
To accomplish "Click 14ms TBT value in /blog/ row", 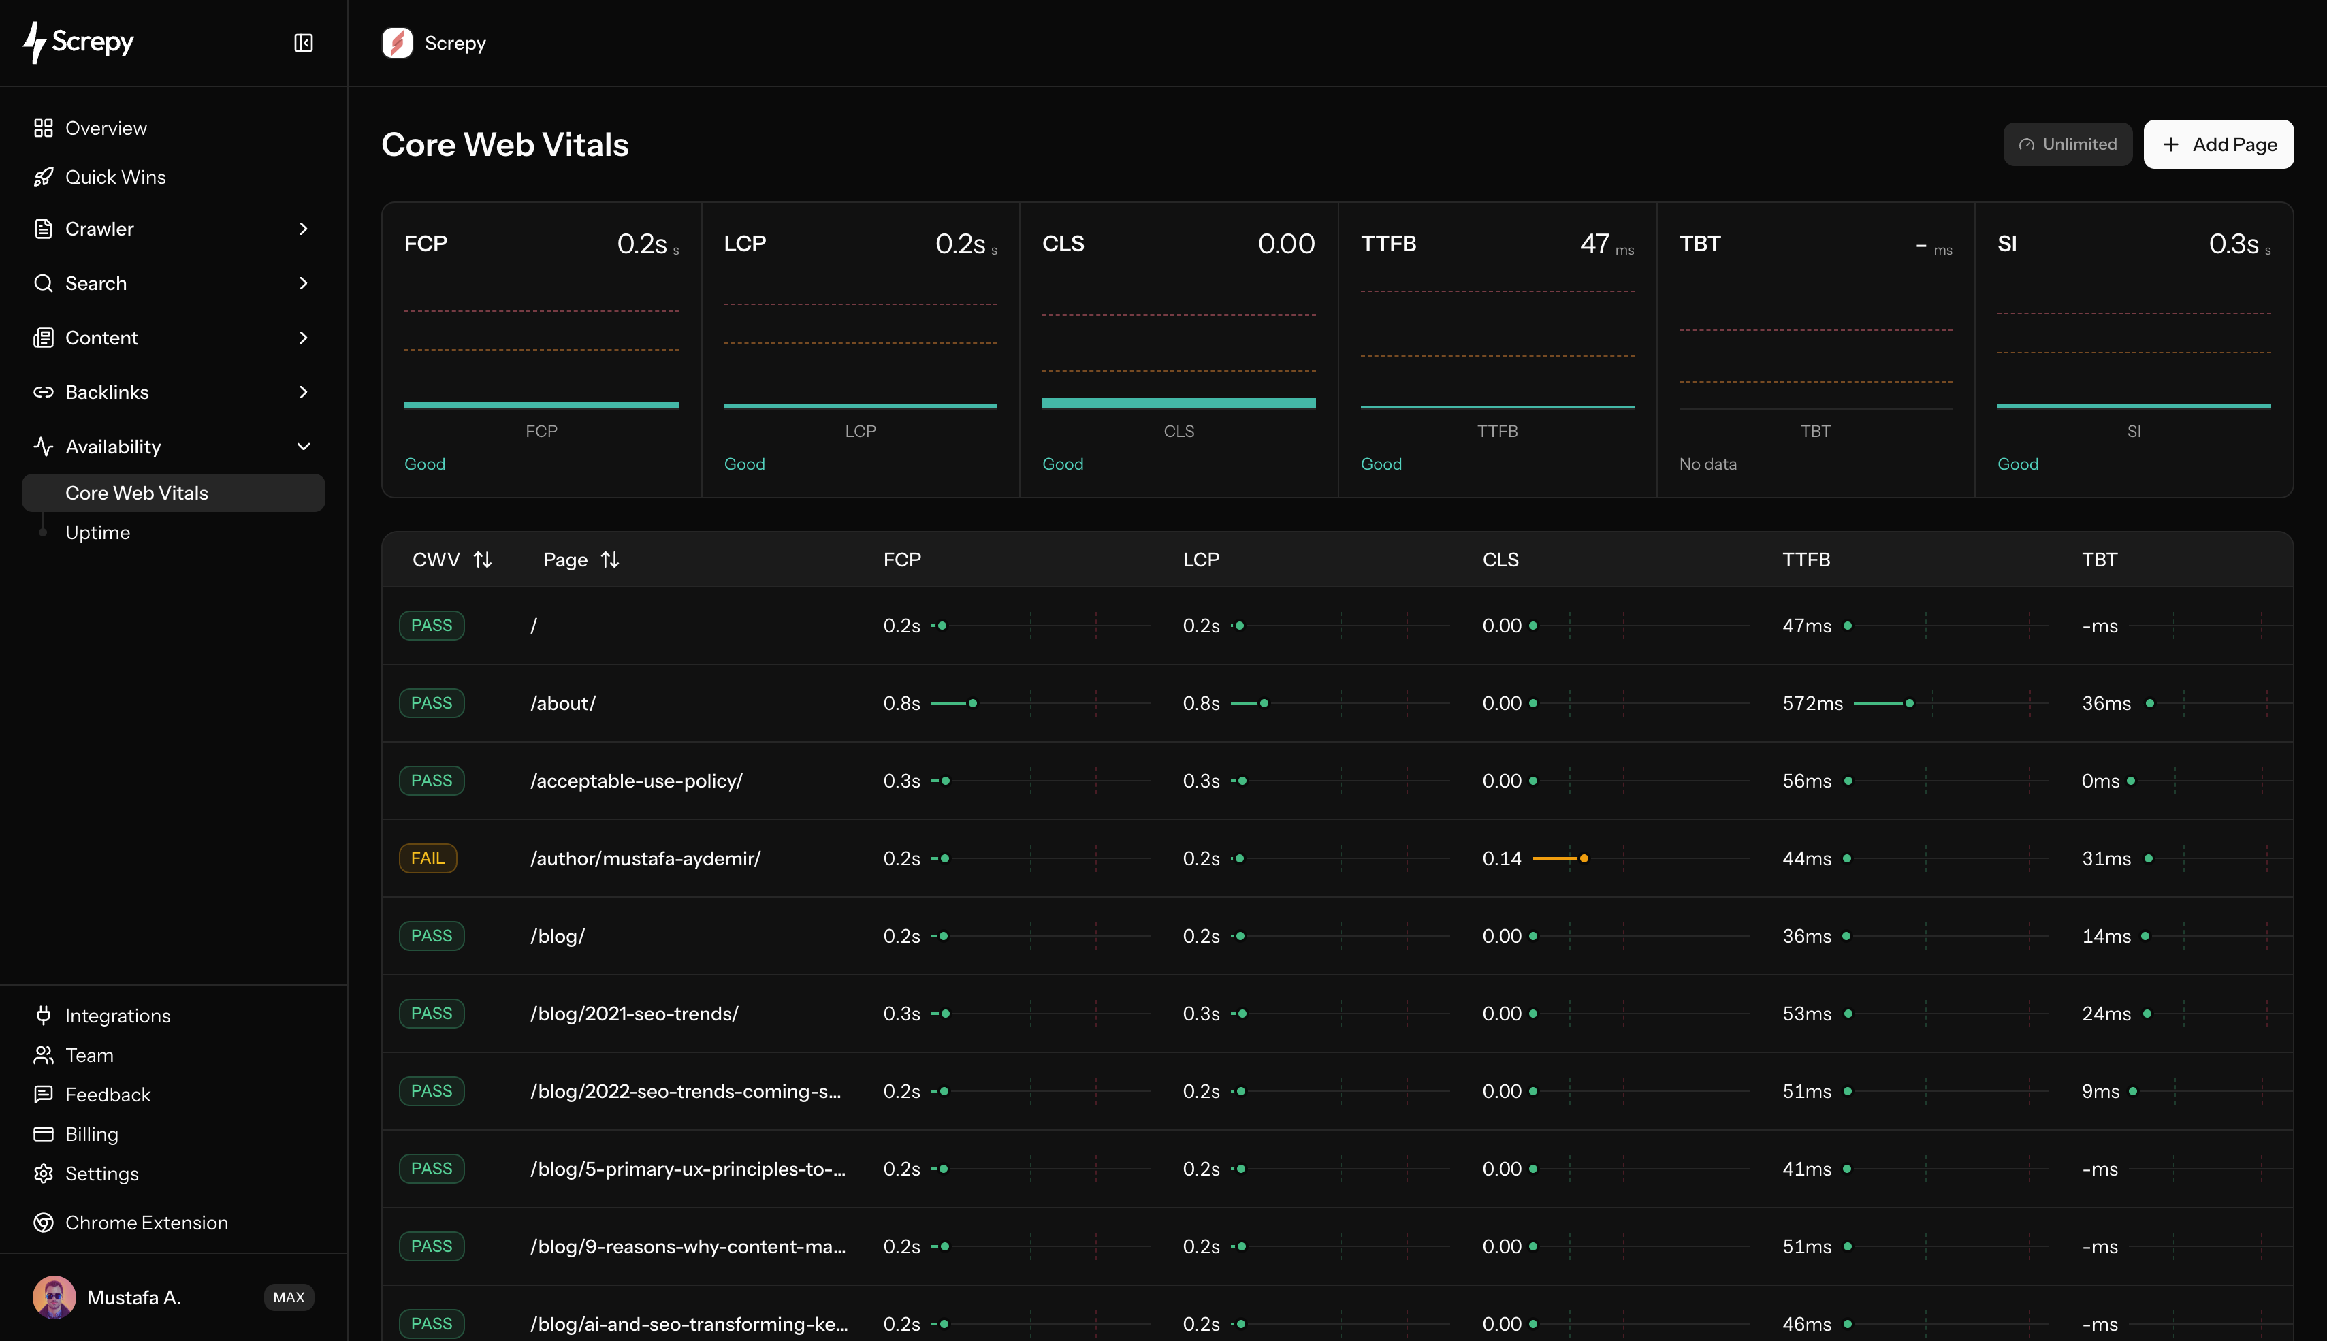I will [2106, 936].
